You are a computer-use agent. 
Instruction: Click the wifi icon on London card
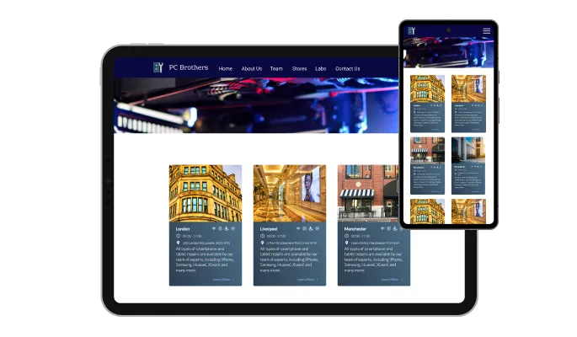[x=213, y=228]
